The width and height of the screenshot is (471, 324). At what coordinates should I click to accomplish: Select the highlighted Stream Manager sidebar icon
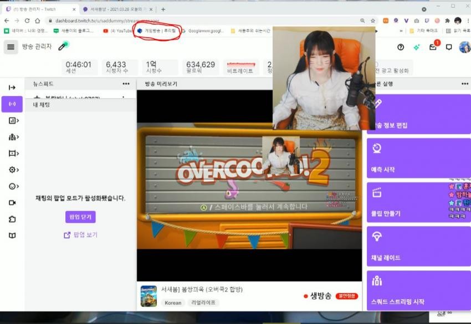coord(12,104)
